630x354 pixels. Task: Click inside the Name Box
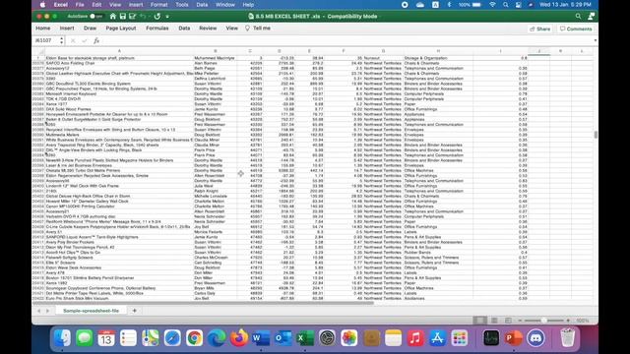click(x=45, y=40)
